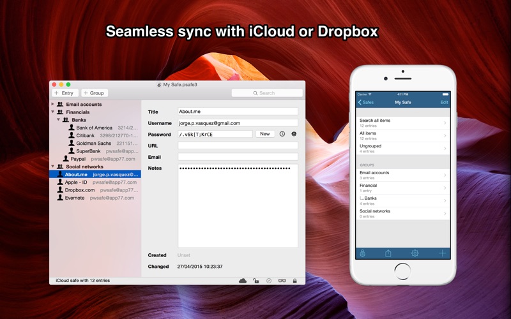Viewport: 511px width, 319px height.
Task: Click the Created value 'Unset'
Action: pos(183,255)
